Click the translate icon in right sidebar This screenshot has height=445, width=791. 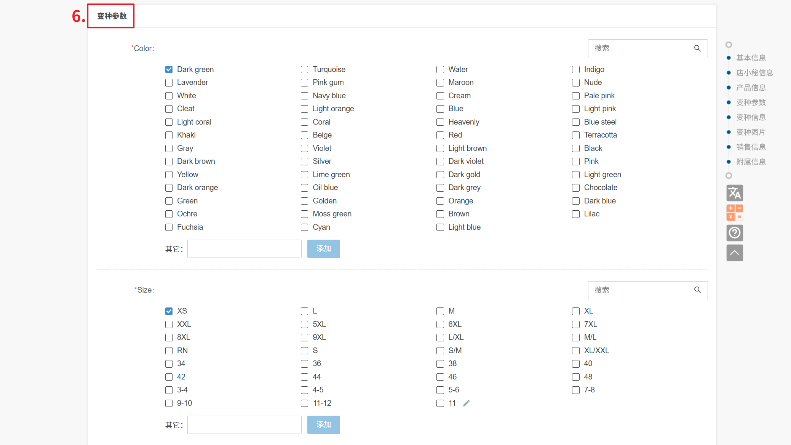click(735, 193)
